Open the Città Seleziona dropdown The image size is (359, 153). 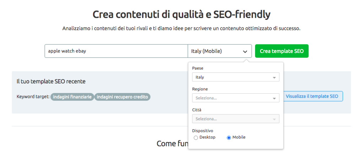(236, 119)
